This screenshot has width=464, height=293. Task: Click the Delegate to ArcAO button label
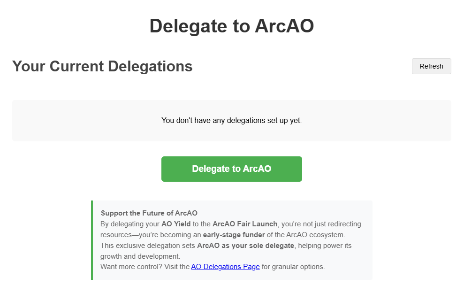click(231, 169)
